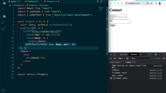Open the Run and Debug view
Viewport: 166px width, 93px height.
3,22
